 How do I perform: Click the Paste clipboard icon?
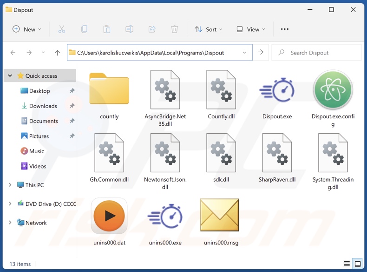107,29
